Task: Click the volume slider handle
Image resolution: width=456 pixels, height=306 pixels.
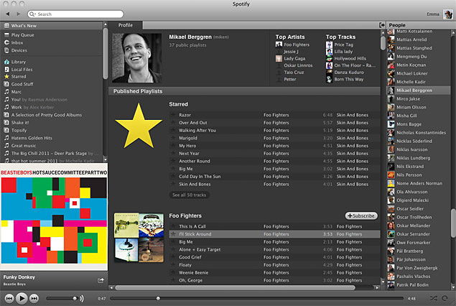Action: (x=75, y=297)
